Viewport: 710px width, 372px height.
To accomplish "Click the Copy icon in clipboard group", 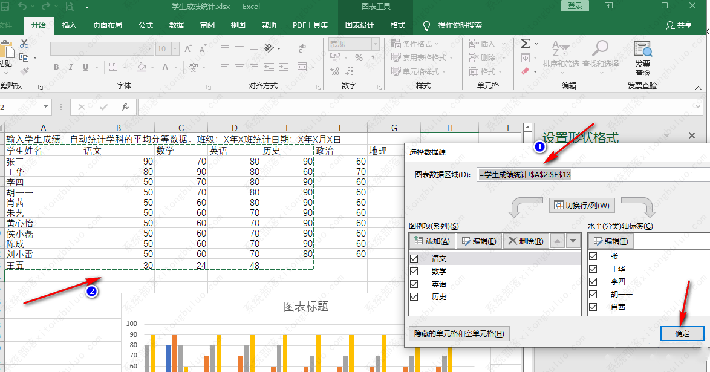I will [x=24, y=57].
